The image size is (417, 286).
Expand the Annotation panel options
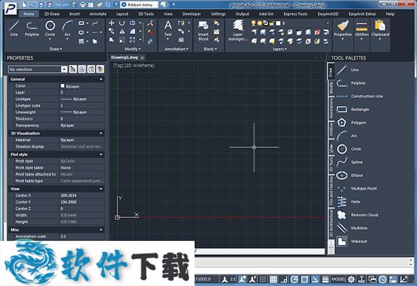click(177, 49)
